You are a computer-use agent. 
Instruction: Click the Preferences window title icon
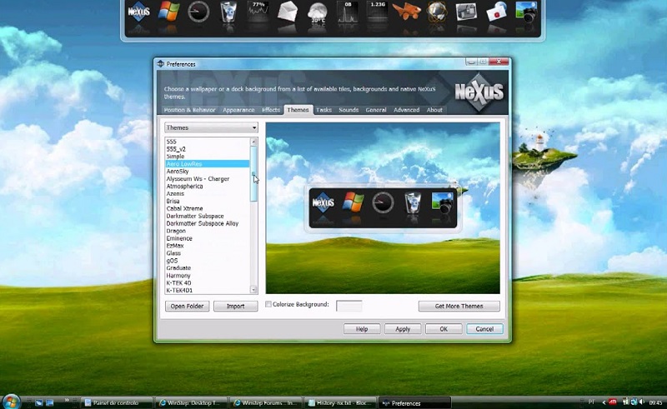pyautogui.click(x=160, y=64)
